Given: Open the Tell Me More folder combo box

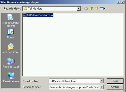Looking at the screenshot, I should click(x=52, y=9).
